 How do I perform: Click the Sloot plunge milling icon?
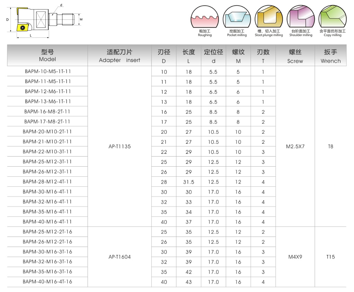pos(269,17)
